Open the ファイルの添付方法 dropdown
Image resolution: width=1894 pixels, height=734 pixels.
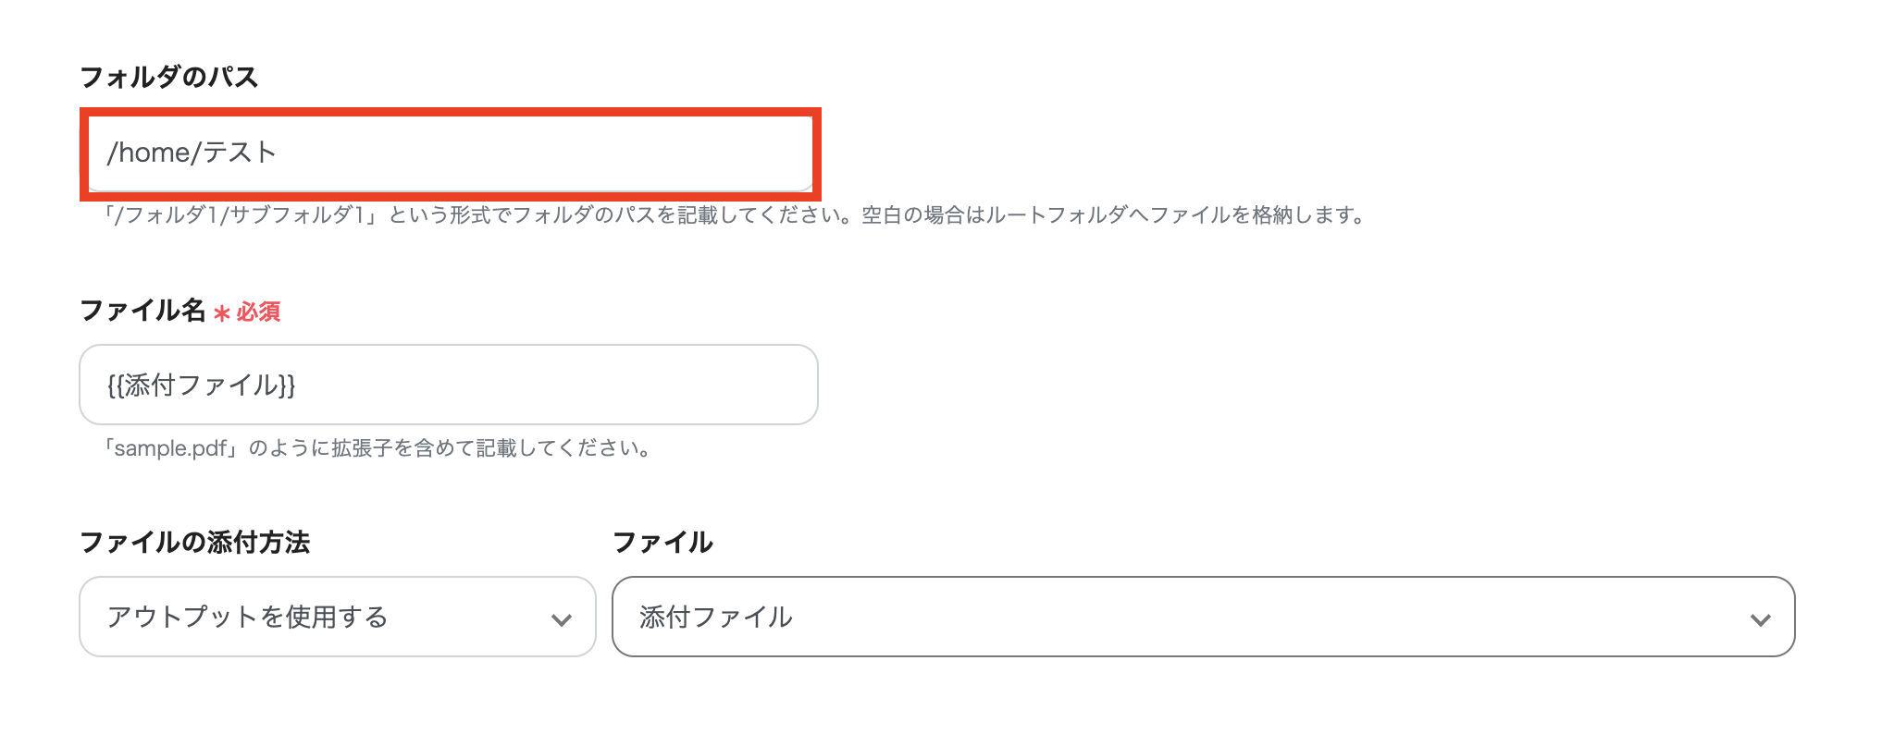[338, 617]
